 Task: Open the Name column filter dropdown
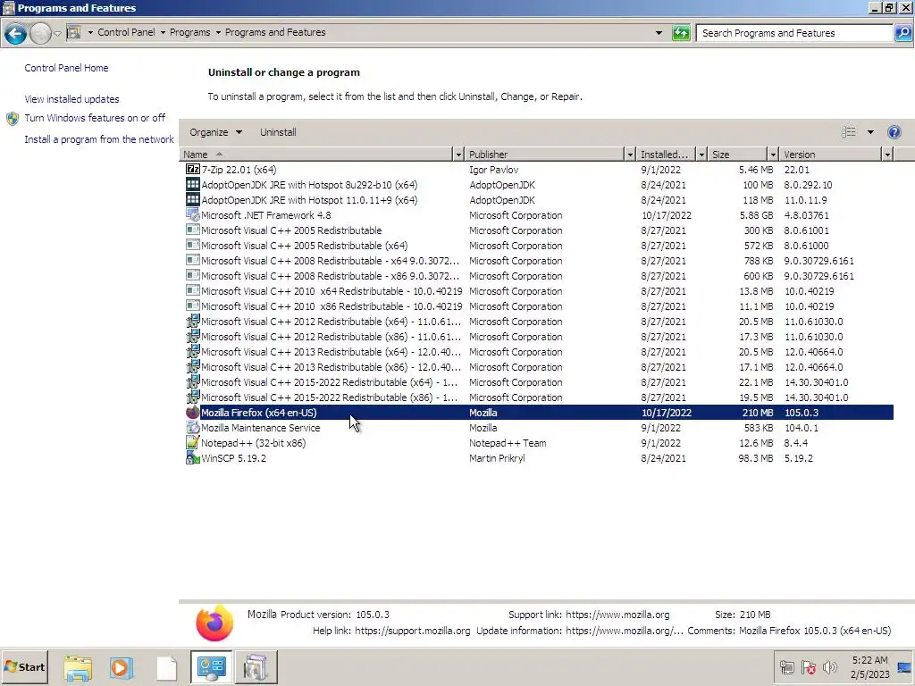tap(458, 155)
